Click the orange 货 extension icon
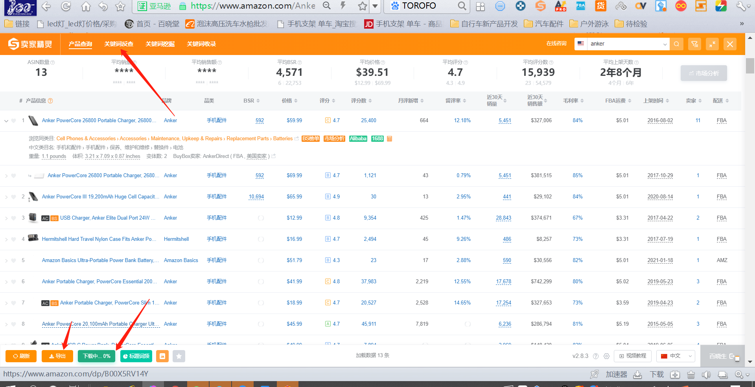This screenshot has width=755, height=387. 600,6
